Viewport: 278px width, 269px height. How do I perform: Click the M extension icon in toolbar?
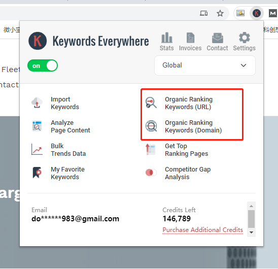coord(273,13)
